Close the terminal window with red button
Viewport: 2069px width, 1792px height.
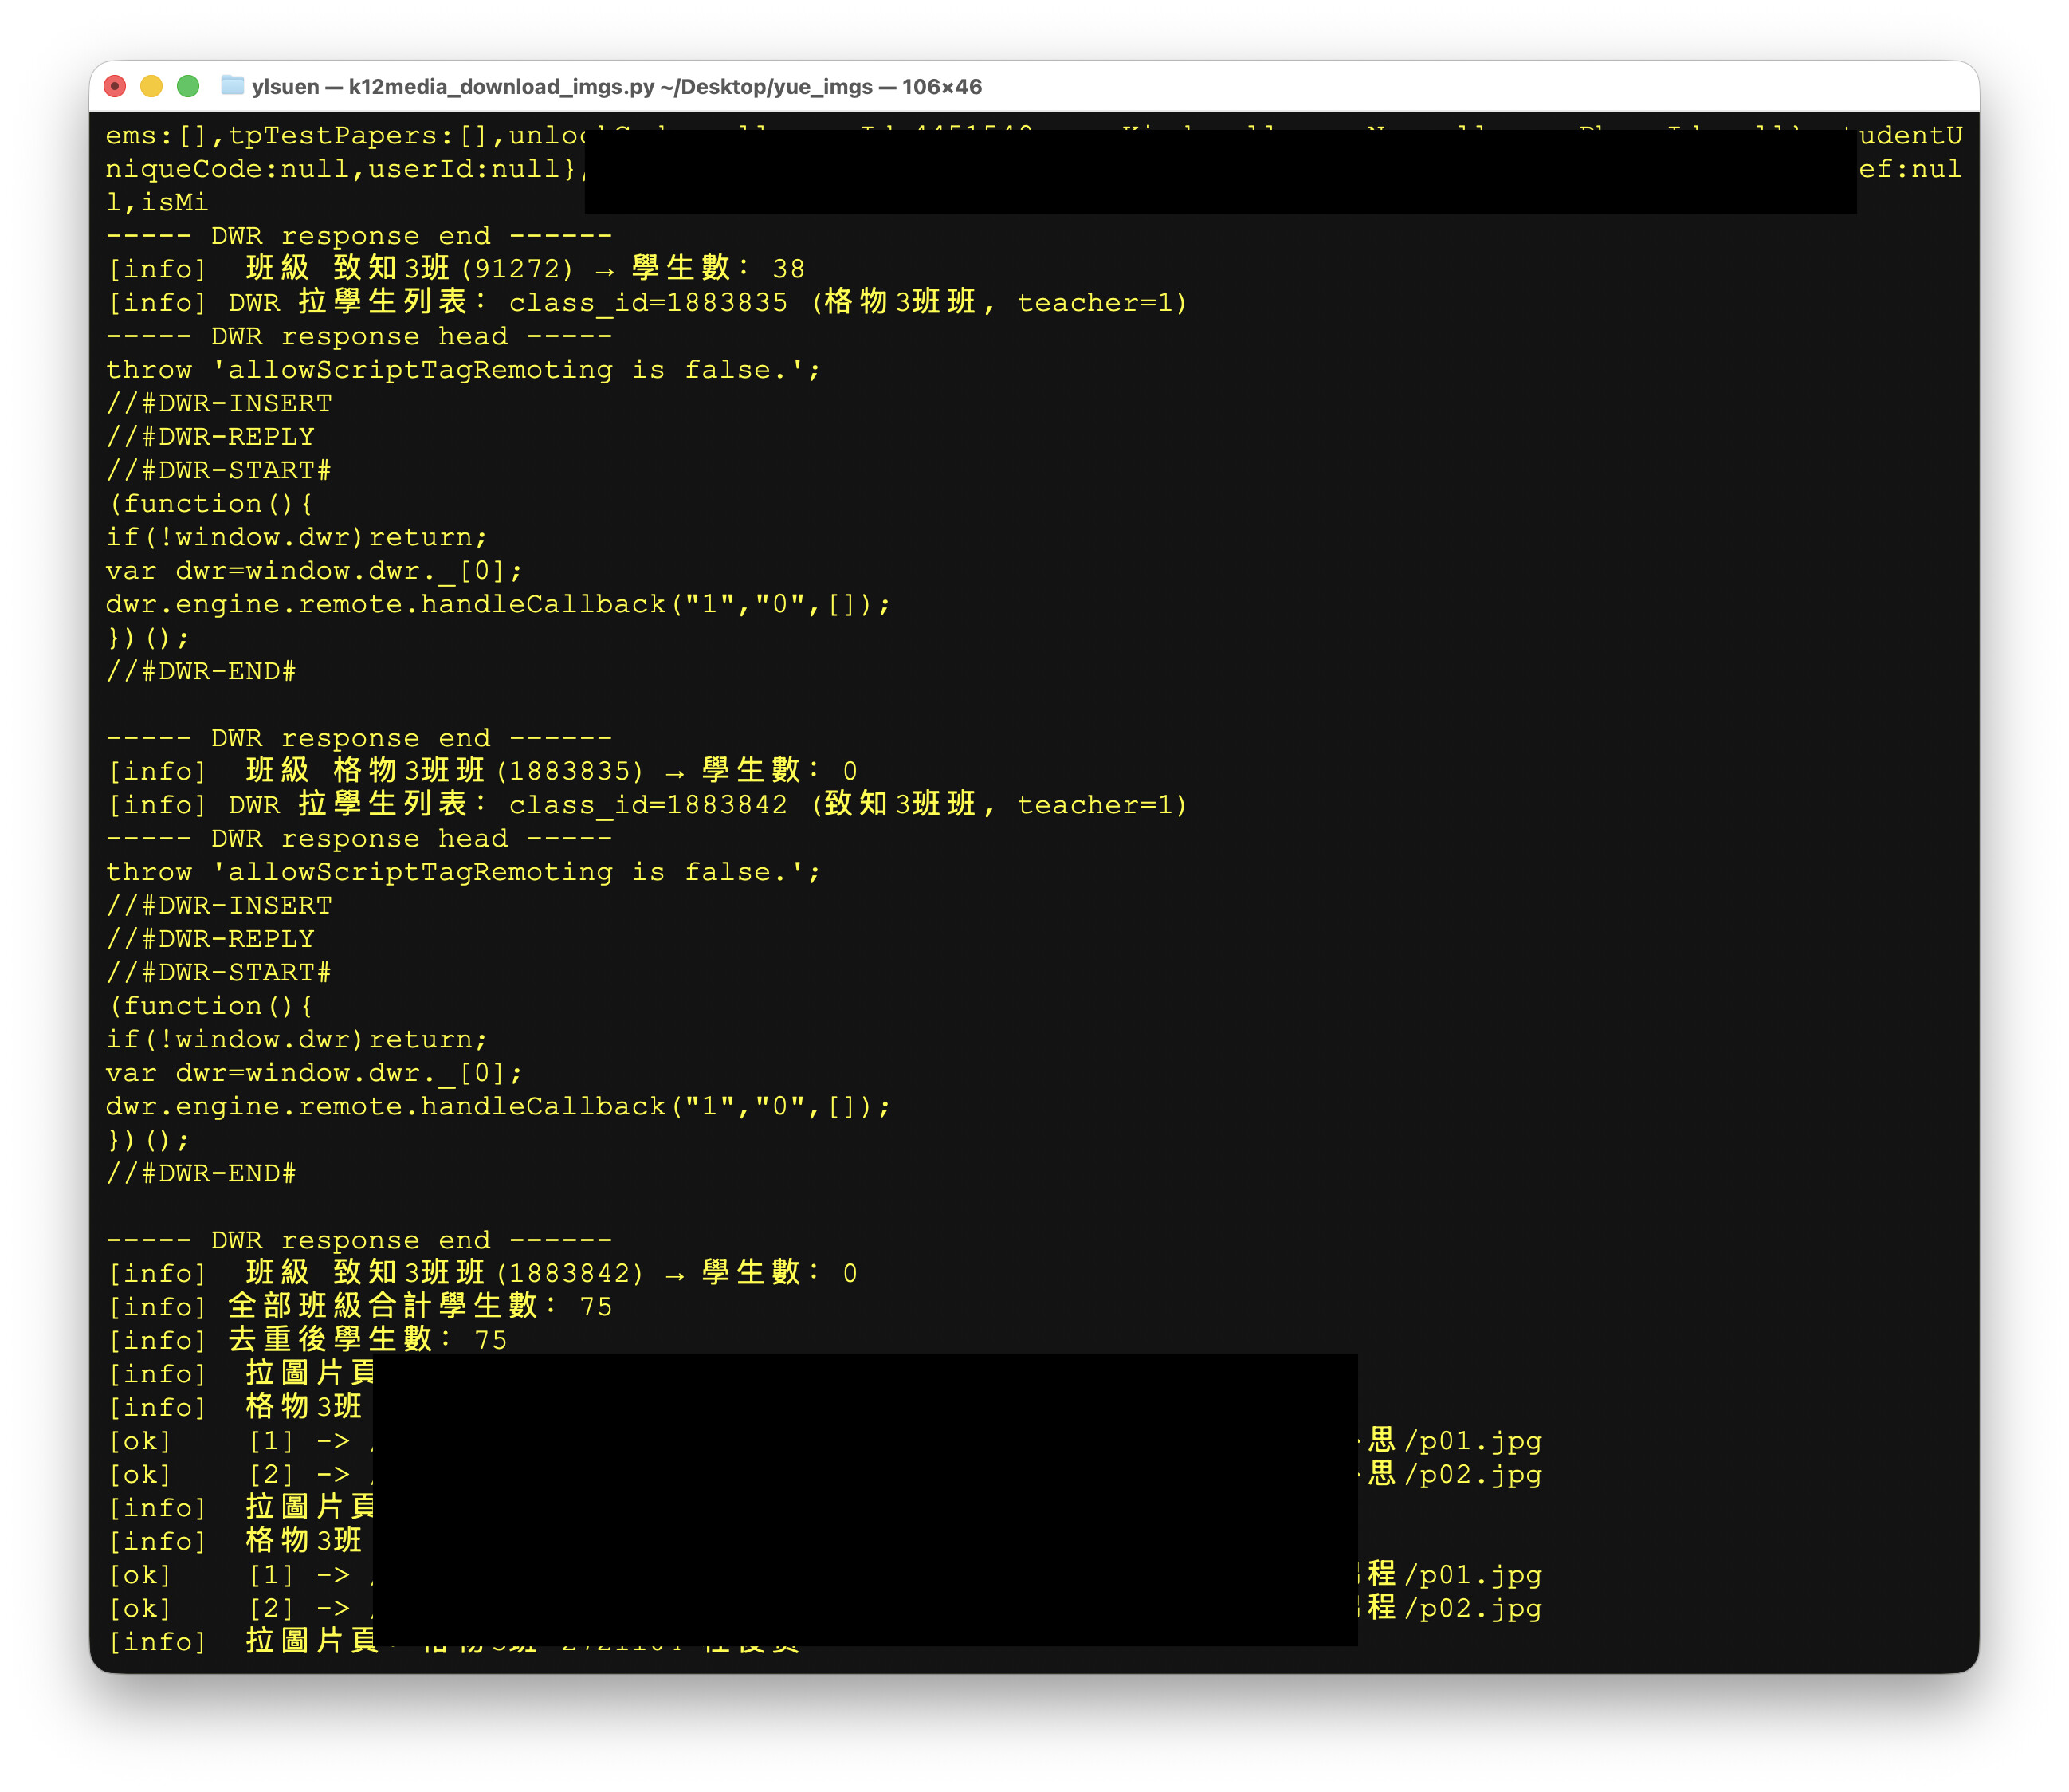(x=115, y=87)
